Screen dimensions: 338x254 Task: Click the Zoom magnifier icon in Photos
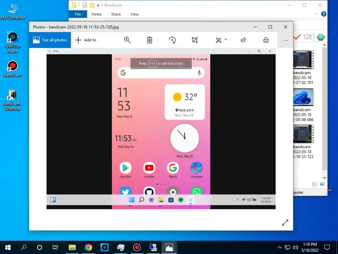point(127,40)
